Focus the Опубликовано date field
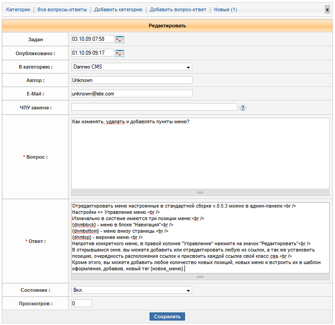 (x=93, y=53)
